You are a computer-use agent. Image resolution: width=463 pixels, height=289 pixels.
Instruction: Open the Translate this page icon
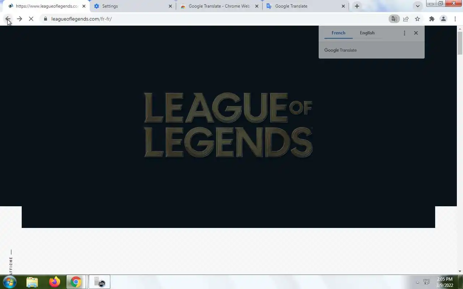tap(394, 19)
